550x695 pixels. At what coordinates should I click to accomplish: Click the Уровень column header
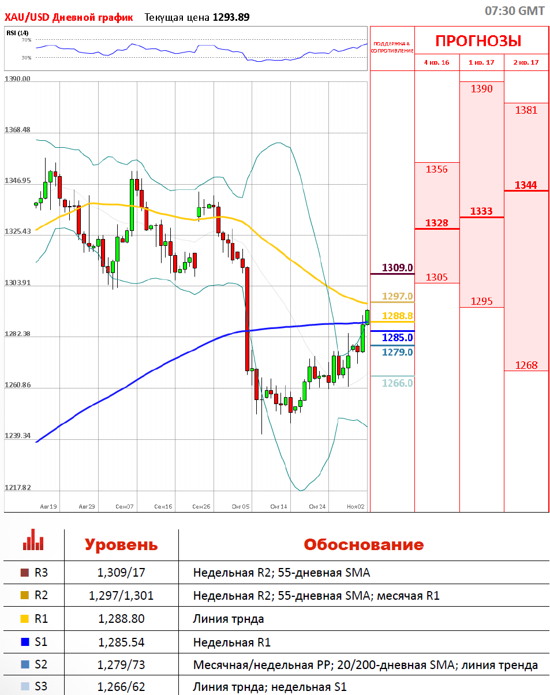pos(121,544)
